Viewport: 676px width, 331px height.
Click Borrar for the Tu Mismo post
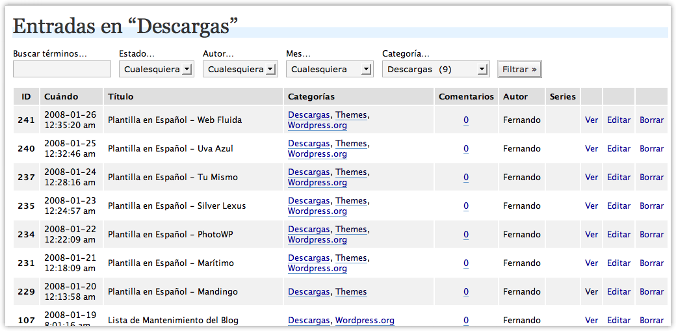click(x=651, y=177)
